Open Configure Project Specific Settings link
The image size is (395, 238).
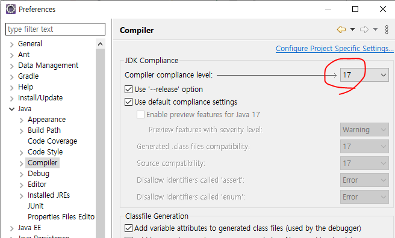335,49
